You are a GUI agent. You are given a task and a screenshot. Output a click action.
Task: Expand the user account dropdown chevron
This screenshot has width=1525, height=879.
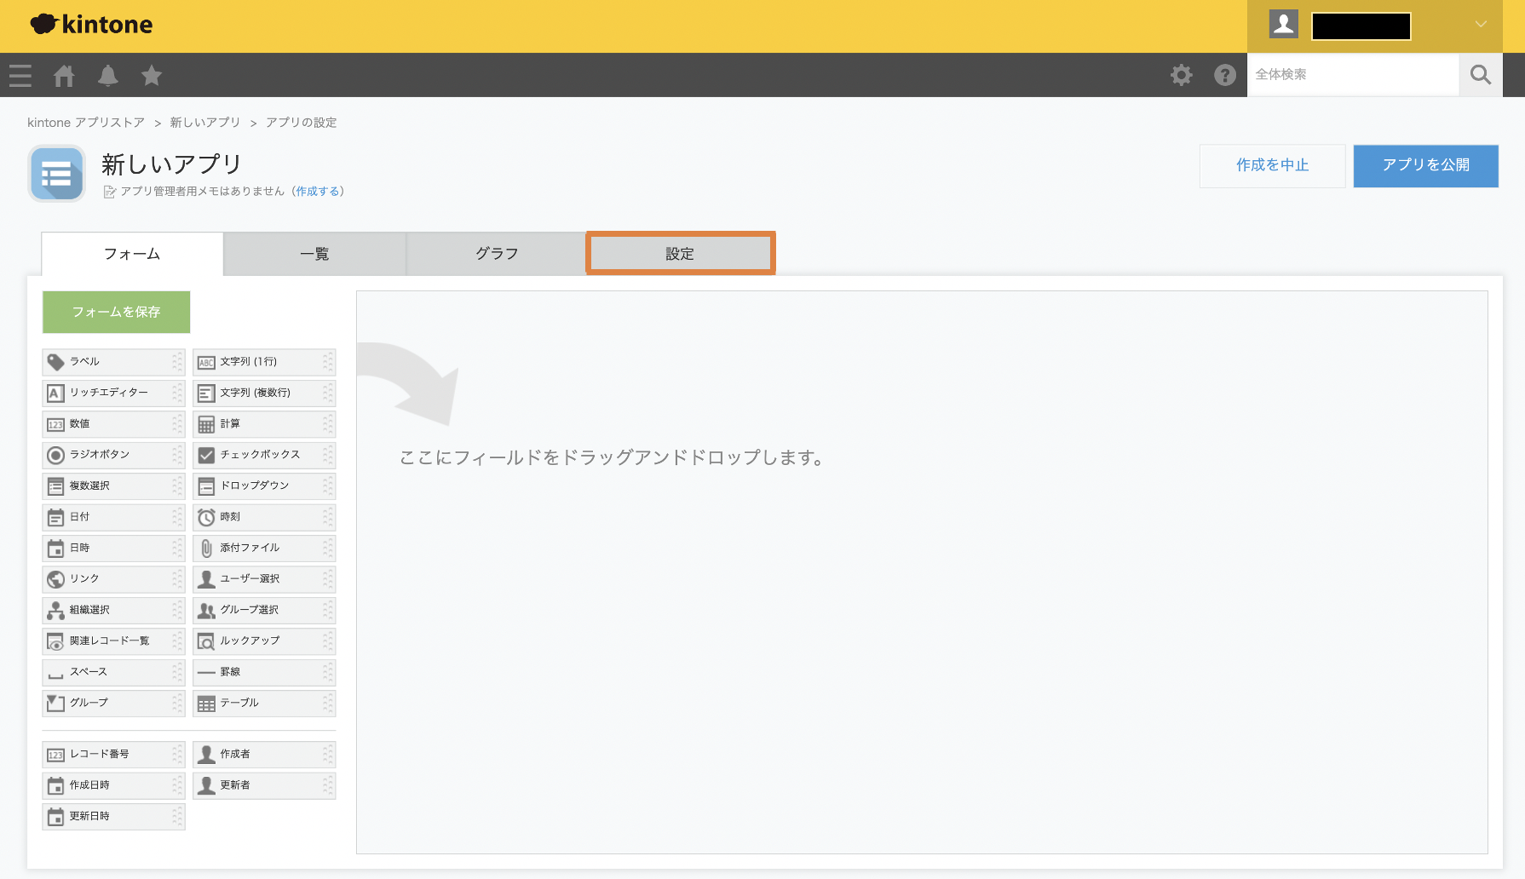pos(1481,25)
